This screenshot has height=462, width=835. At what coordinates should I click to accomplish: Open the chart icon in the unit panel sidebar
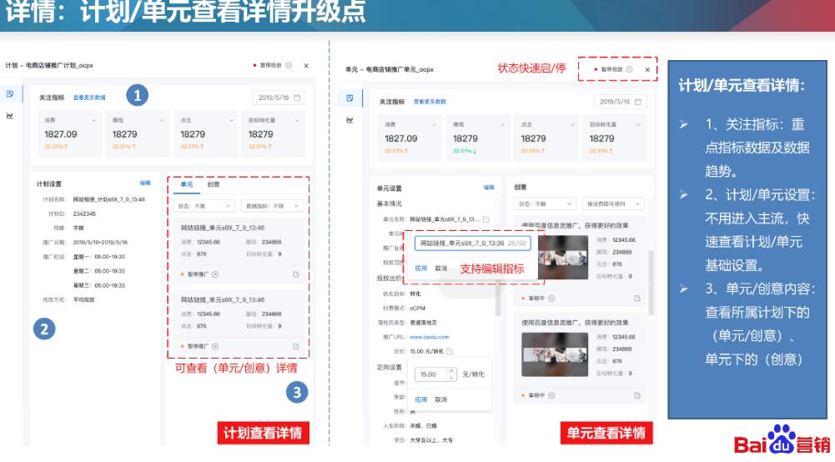[x=350, y=121]
